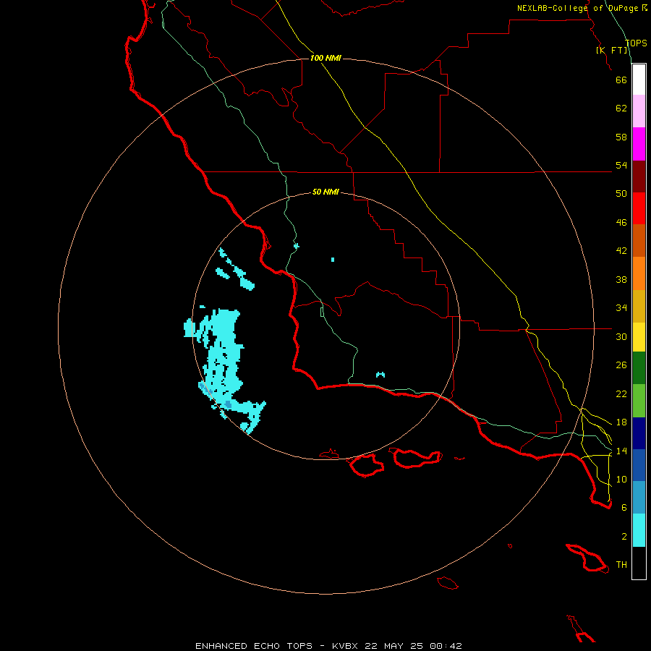Click the 'ENHANCED ECHO TOPS' product name in the caption
This screenshot has width=651, height=651.
(254, 646)
